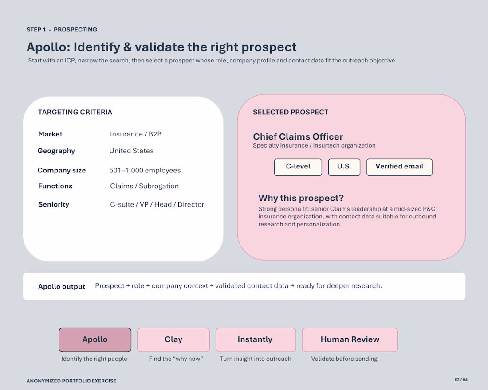Click 'Specialty insurance / insurtech organization' text
488x390 pixels.
pos(314,145)
